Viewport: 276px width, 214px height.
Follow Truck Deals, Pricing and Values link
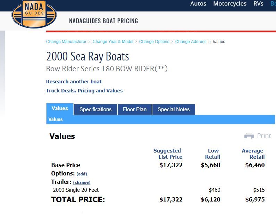tap(84, 91)
